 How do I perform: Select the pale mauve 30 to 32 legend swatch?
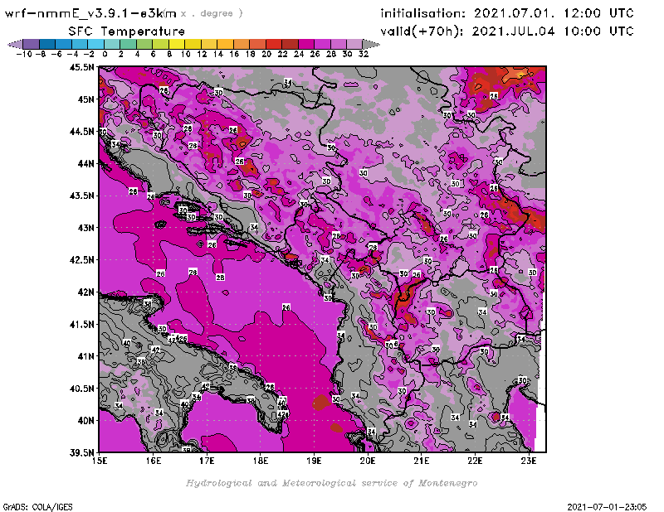click(354, 45)
